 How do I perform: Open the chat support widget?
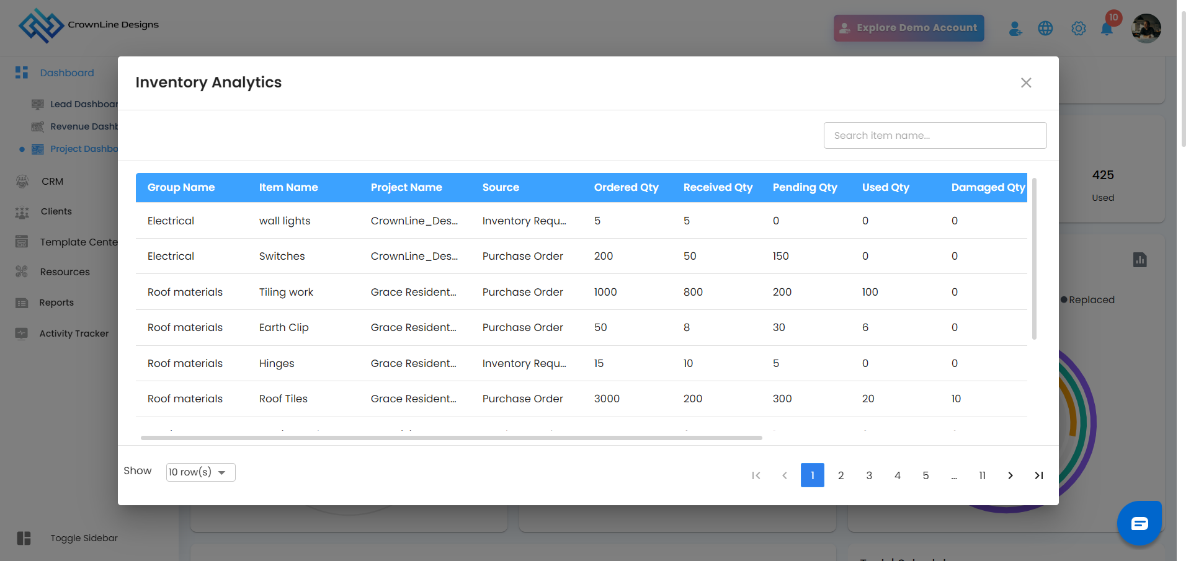(x=1140, y=523)
